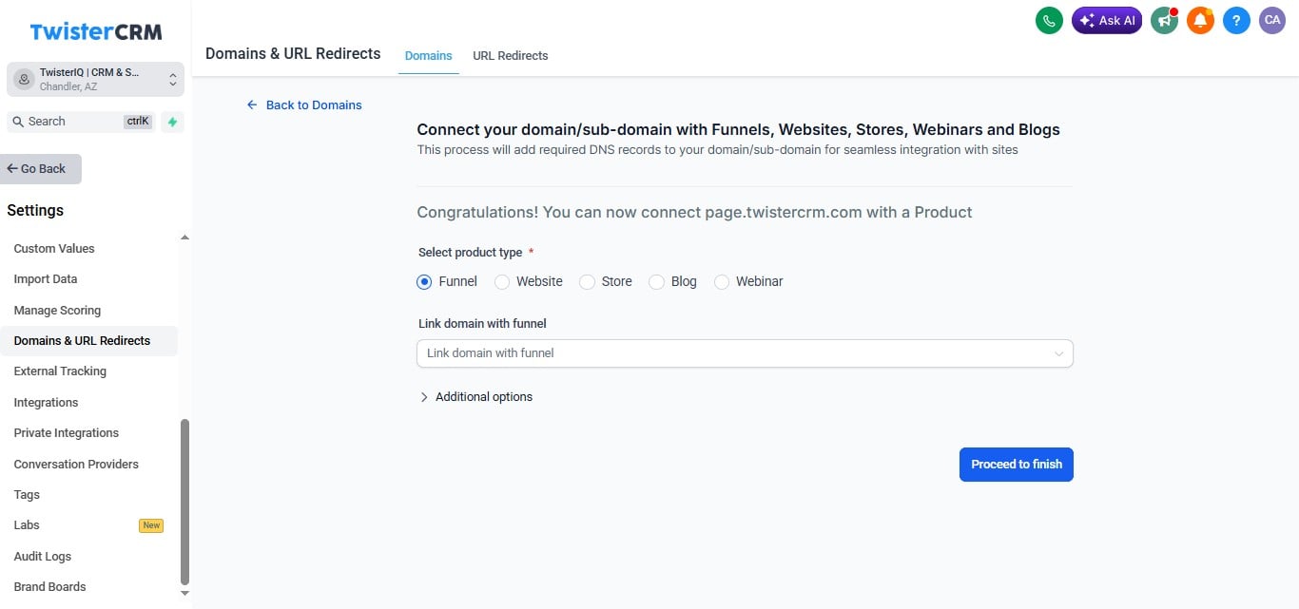
Task: Select the Funnel product type radio
Action: pyautogui.click(x=424, y=282)
